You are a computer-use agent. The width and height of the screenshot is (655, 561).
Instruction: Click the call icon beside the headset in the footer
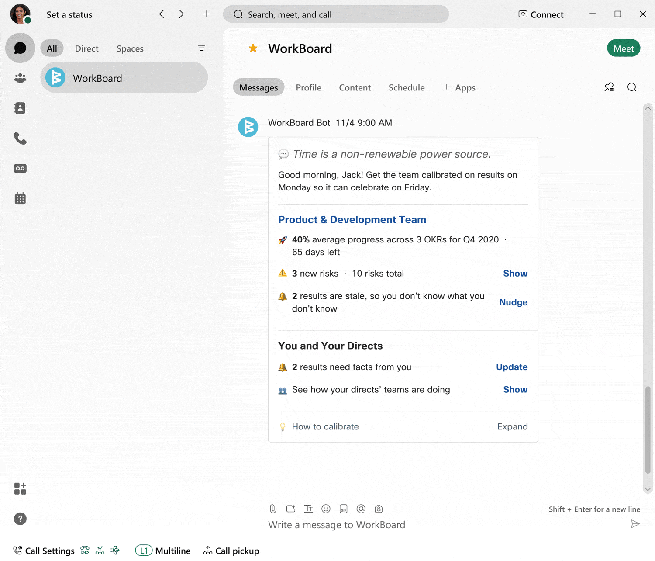click(x=115, y=551)
